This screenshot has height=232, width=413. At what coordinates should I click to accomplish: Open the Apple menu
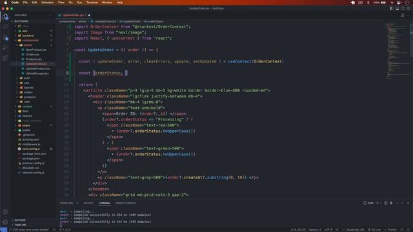[x=6, y=3]
